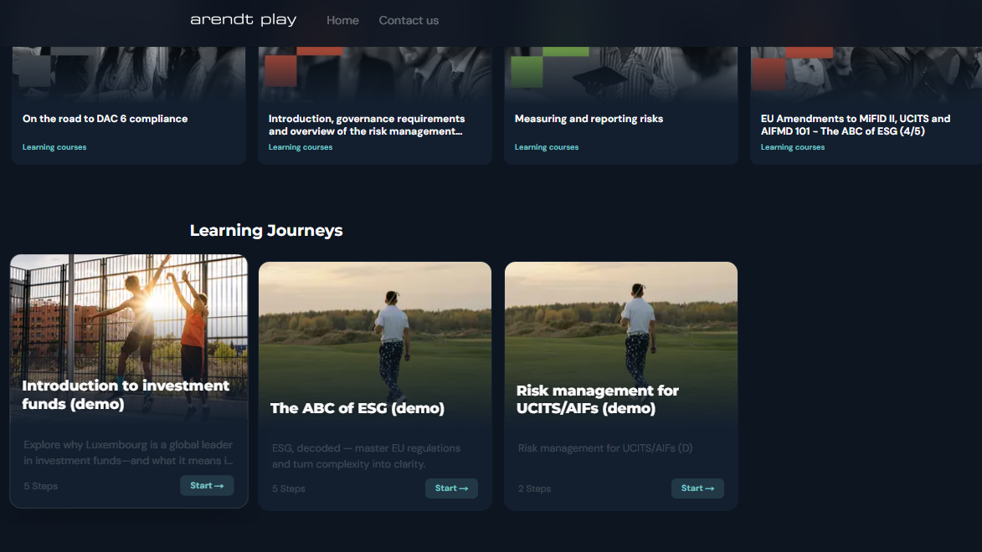This screenshot has height=552, width=982.
Task: Click 5 Steps label on ABC of ESG card
Action: tap(289, 488)
